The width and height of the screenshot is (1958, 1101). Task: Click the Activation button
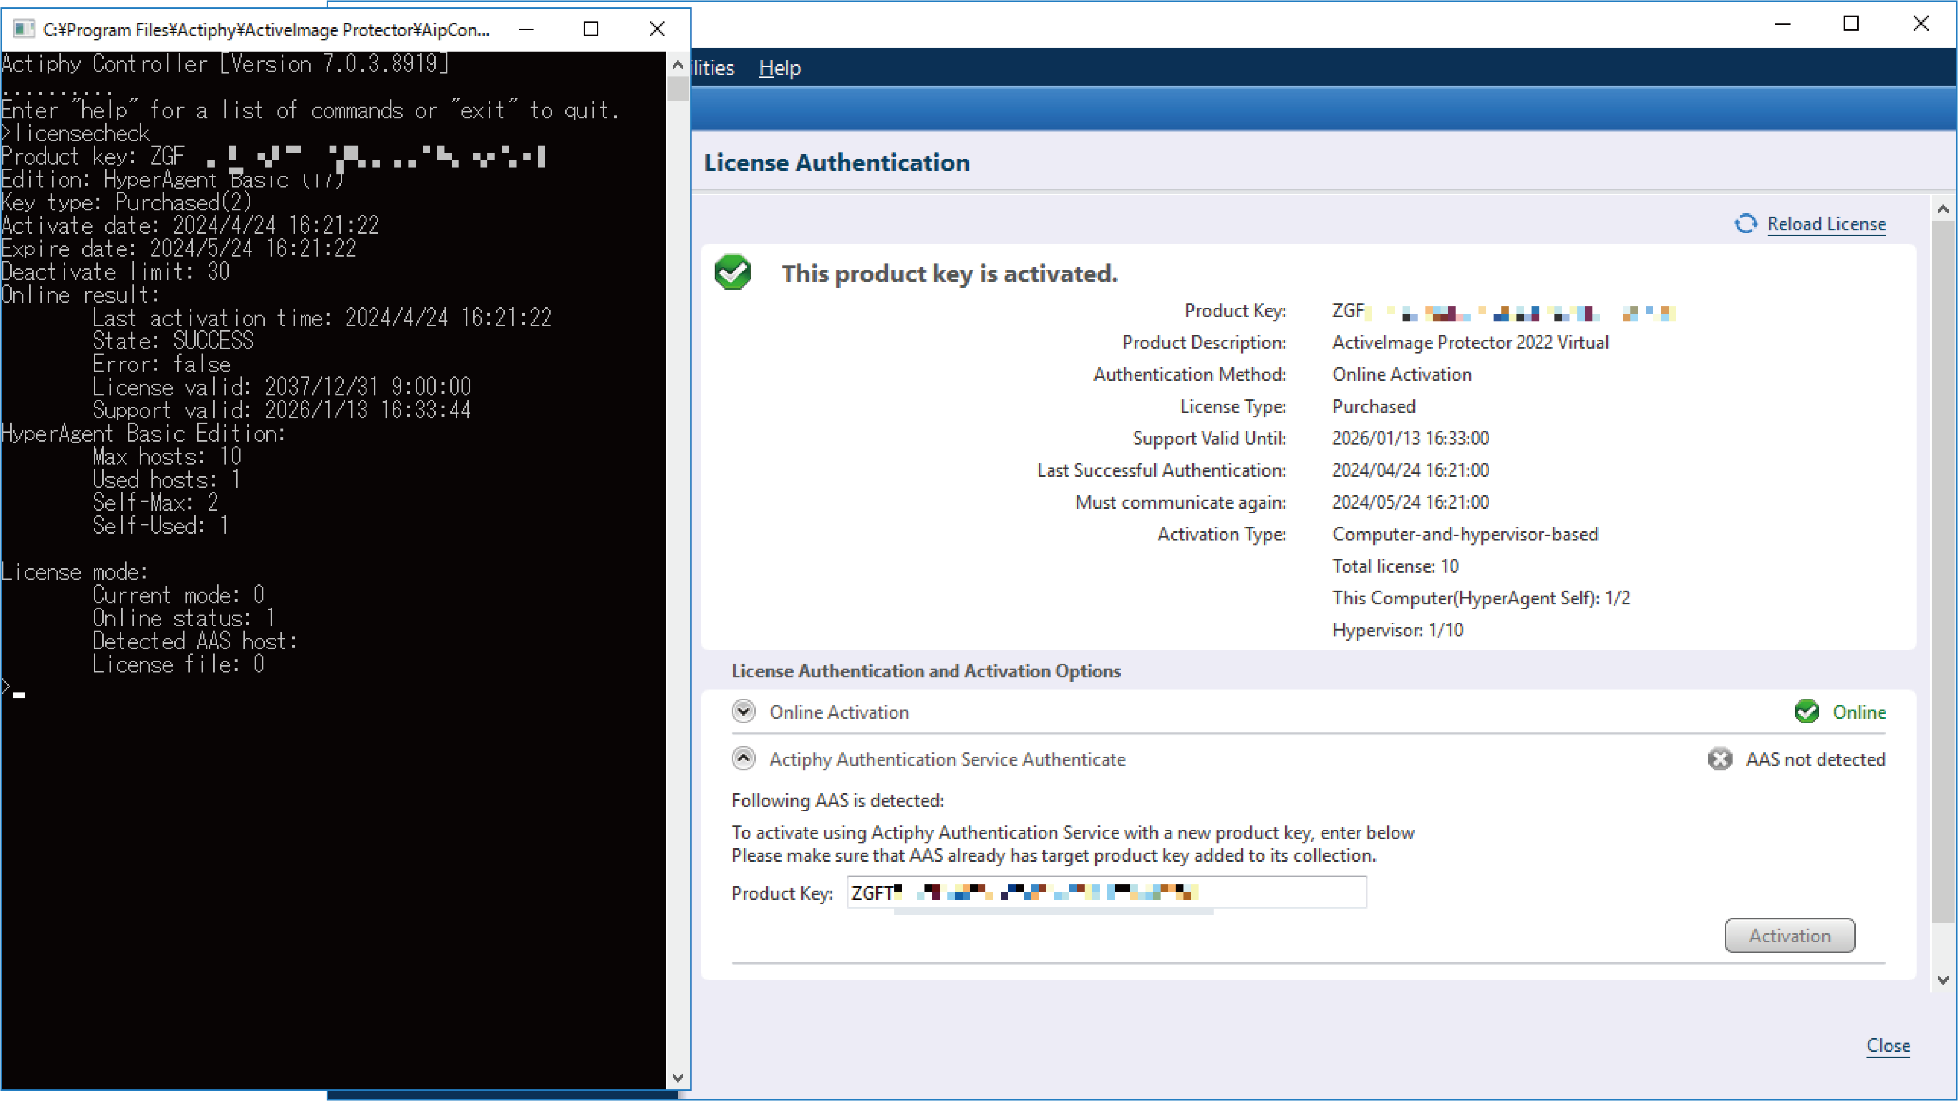point(1790,935)
